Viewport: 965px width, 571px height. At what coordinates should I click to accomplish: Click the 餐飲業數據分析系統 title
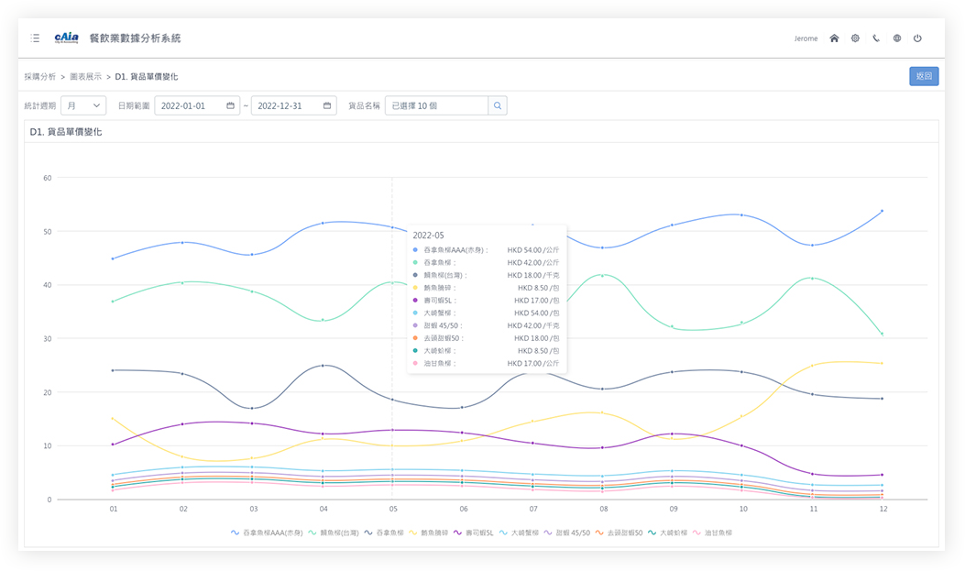pos(136,38)
